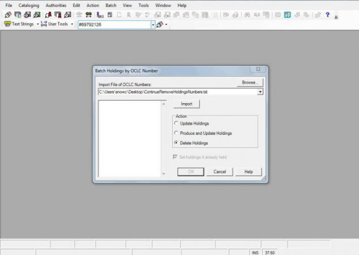
Task: Click the Import File path text field
Action: [x=178, y=92]
